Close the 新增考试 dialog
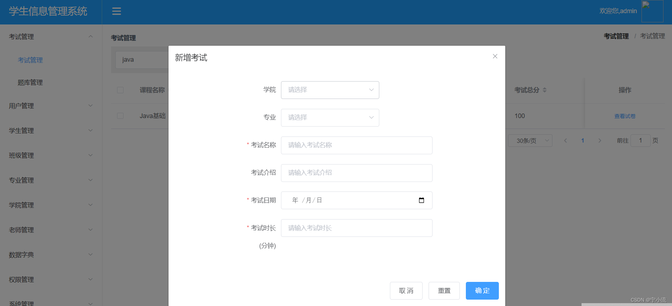 tap(495, 56)
